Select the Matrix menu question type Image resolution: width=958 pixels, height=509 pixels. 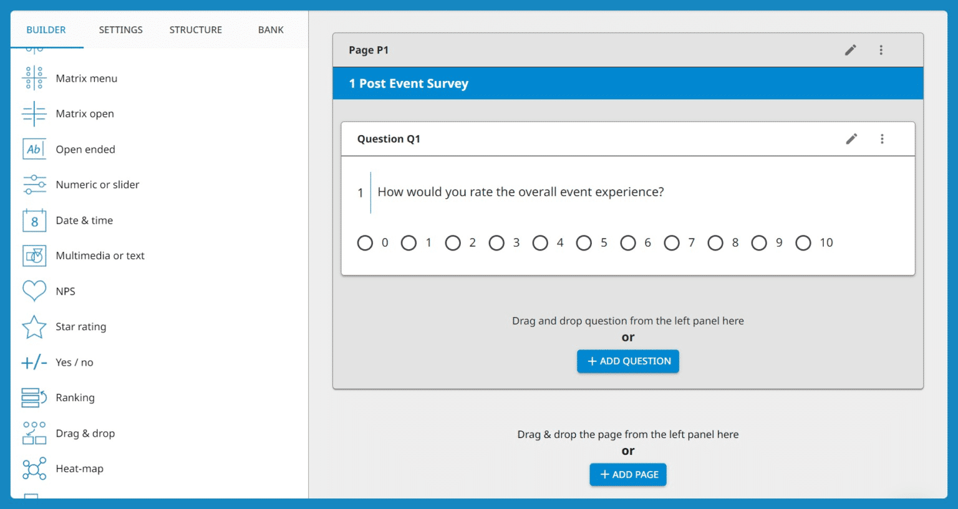pyautogui.click(x=86, y=78)
